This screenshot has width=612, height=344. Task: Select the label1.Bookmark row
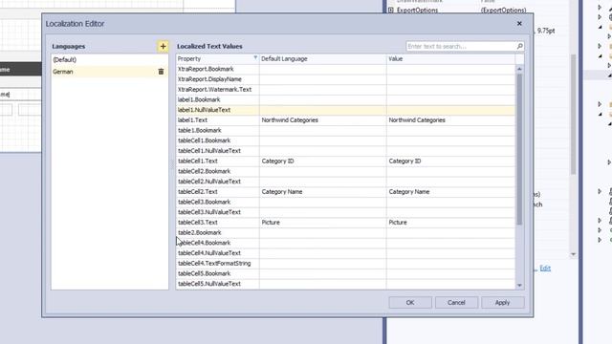[x=345, y=99]
